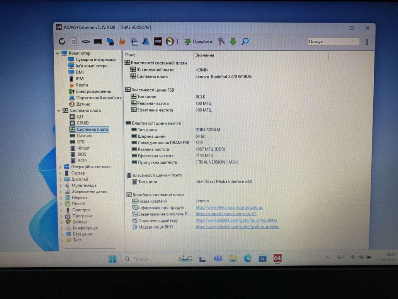Launch Microsoft Edge from the taskbar
This screenshot has width=398, height=299.
point(248,258)
